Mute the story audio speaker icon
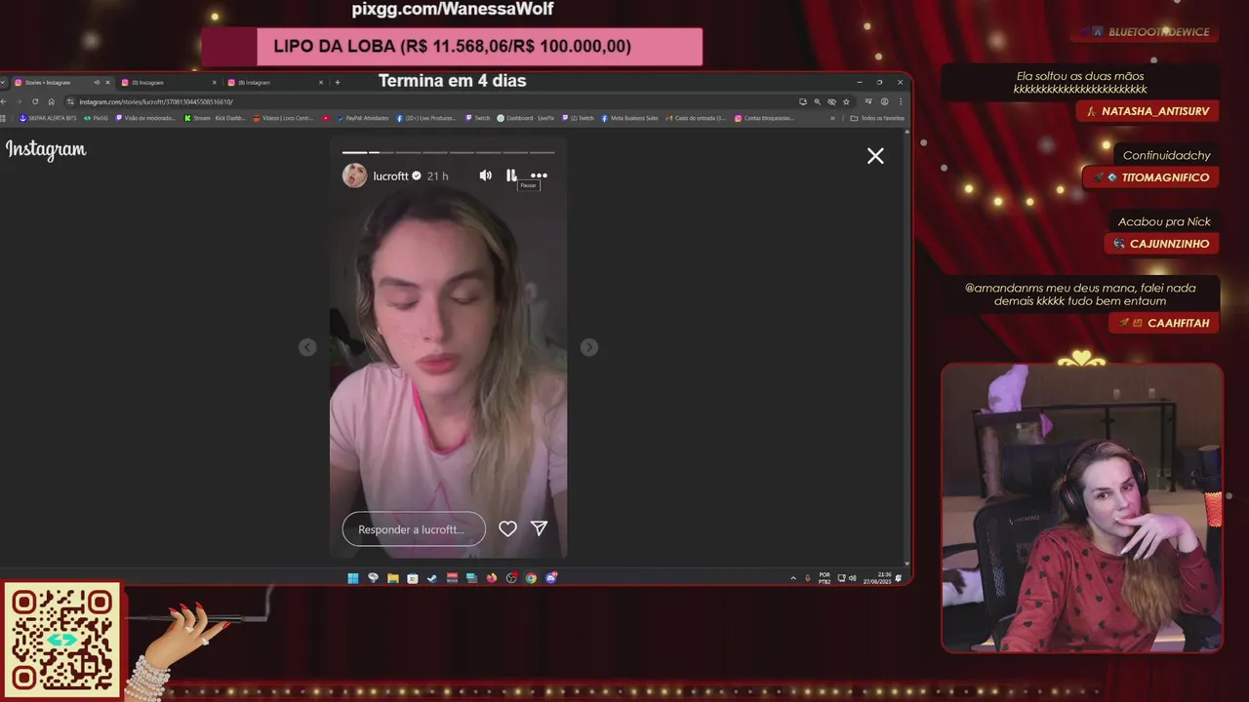 485,175
